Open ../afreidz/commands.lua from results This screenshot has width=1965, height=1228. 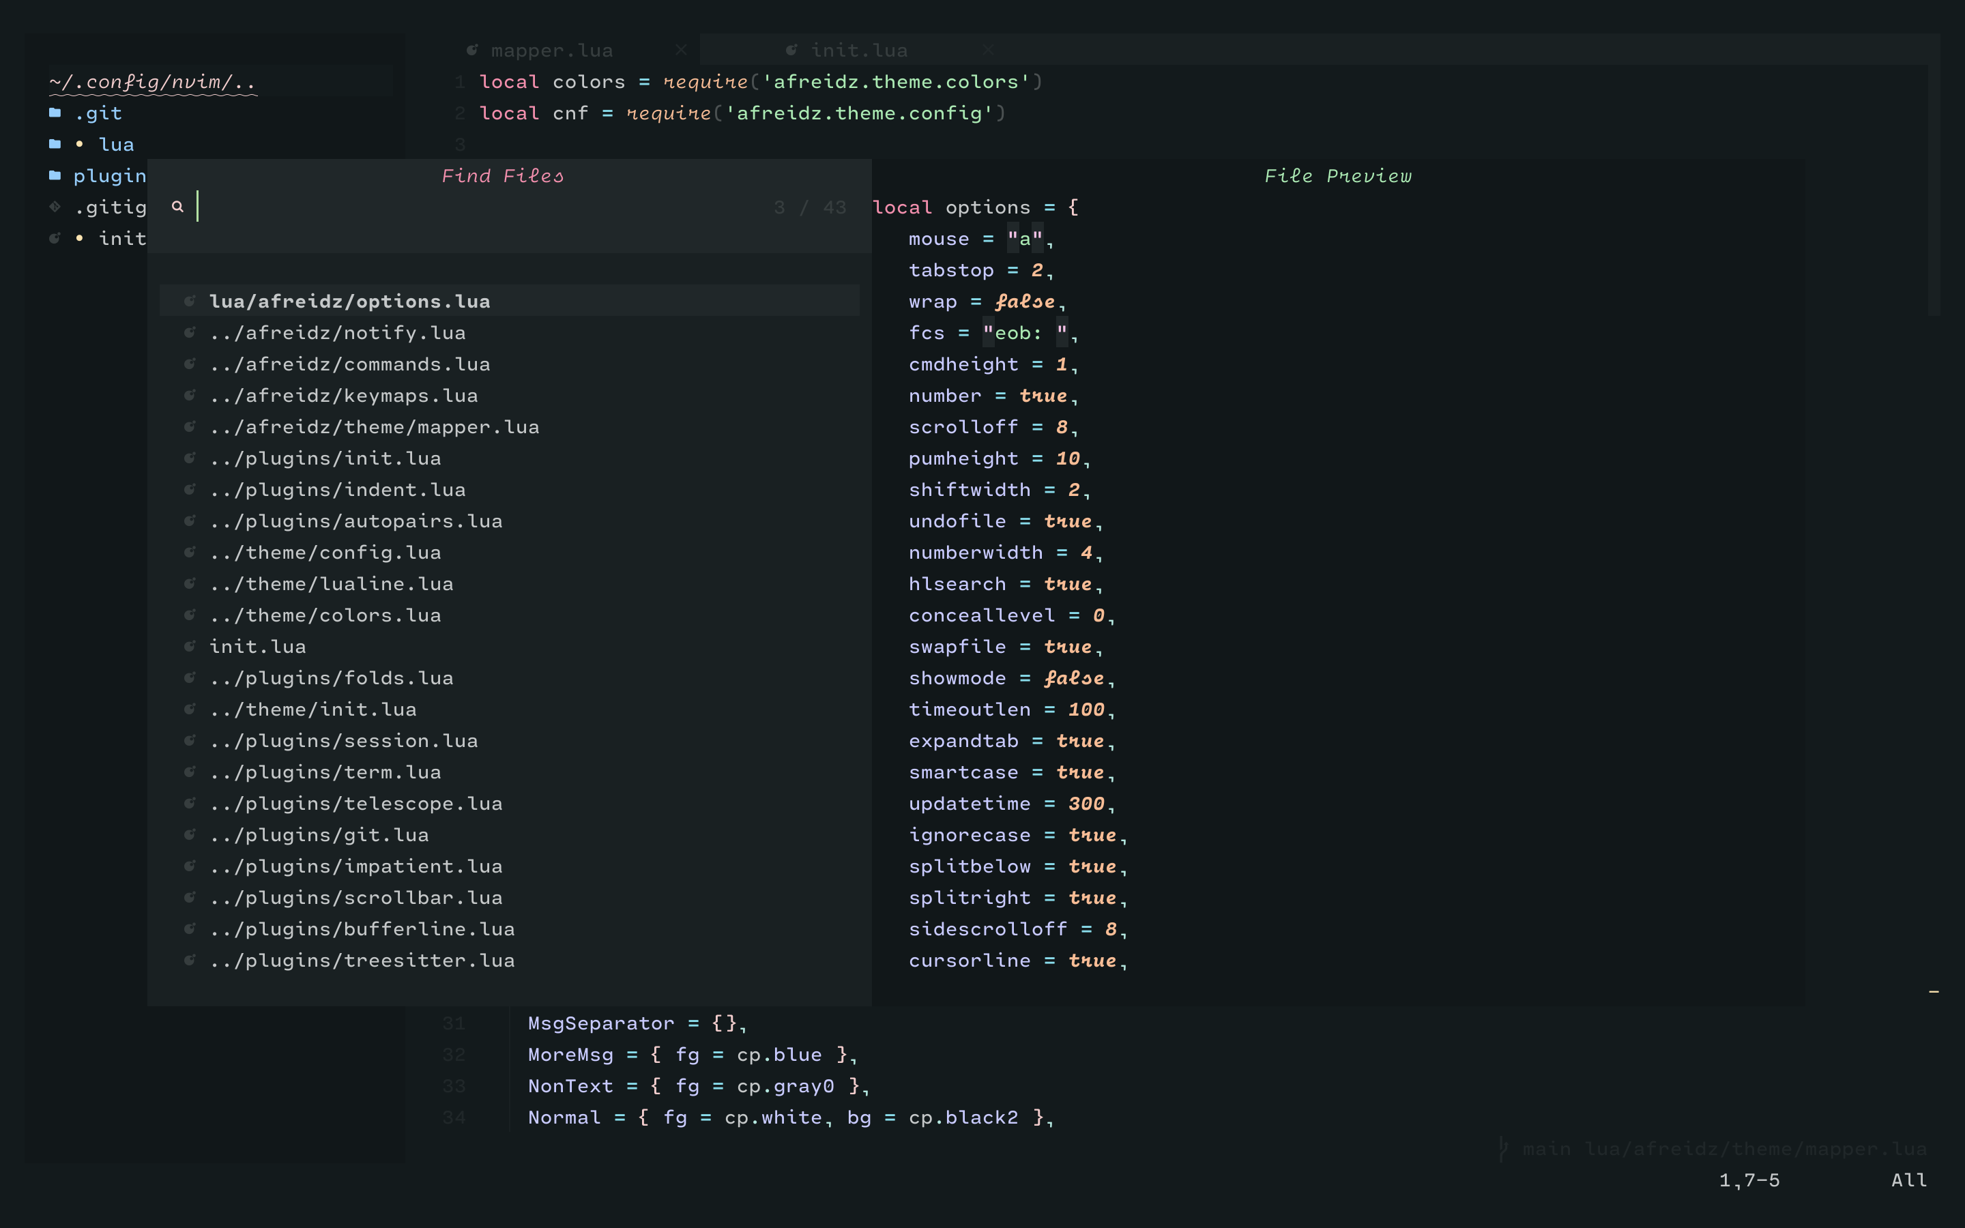pyautogui.click(x=349, y=364)
